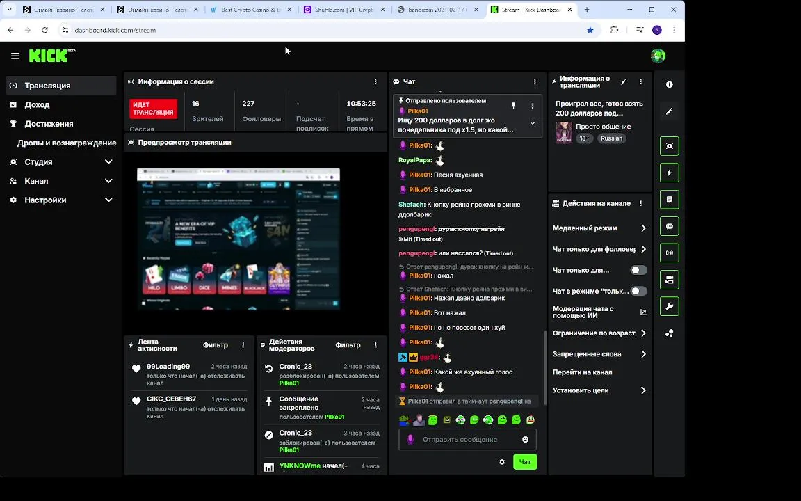Image resolution: width=801 pixels, height=501 pixels.
Task: Switch to Best Crypto Casino browser tab
Action: point(251,10)
